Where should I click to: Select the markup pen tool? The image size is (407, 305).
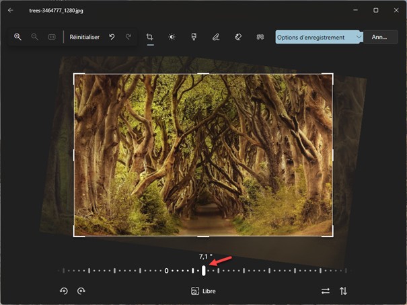point(216,37)
